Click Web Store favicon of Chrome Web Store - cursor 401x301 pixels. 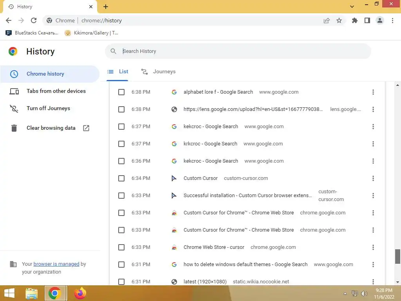pyautogui.click(x=174, y=247)
